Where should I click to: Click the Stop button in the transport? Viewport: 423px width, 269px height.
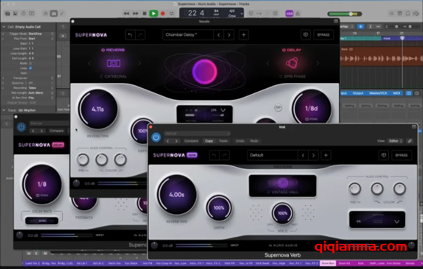(145, 13)
